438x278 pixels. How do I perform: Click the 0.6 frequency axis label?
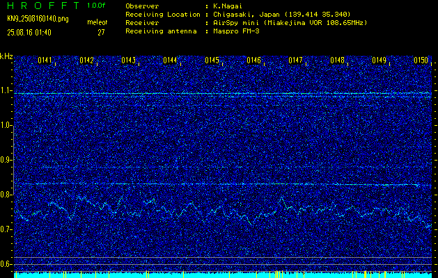coord(6,264)
